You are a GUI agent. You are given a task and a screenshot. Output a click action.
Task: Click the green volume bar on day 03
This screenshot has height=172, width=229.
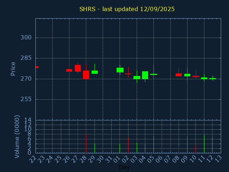[137, 148]
